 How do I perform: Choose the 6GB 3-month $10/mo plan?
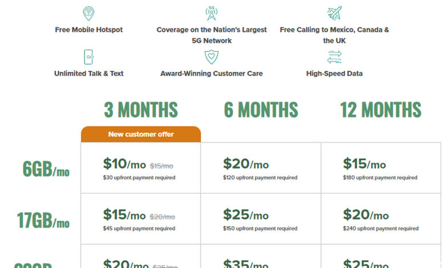(141, 168)
